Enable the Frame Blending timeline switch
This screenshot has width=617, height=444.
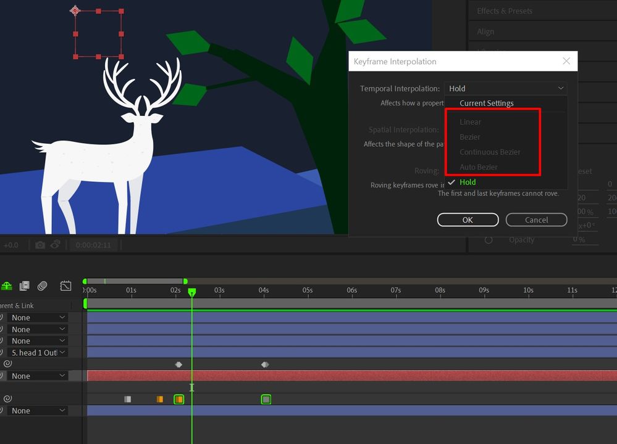tap(25, 286)
